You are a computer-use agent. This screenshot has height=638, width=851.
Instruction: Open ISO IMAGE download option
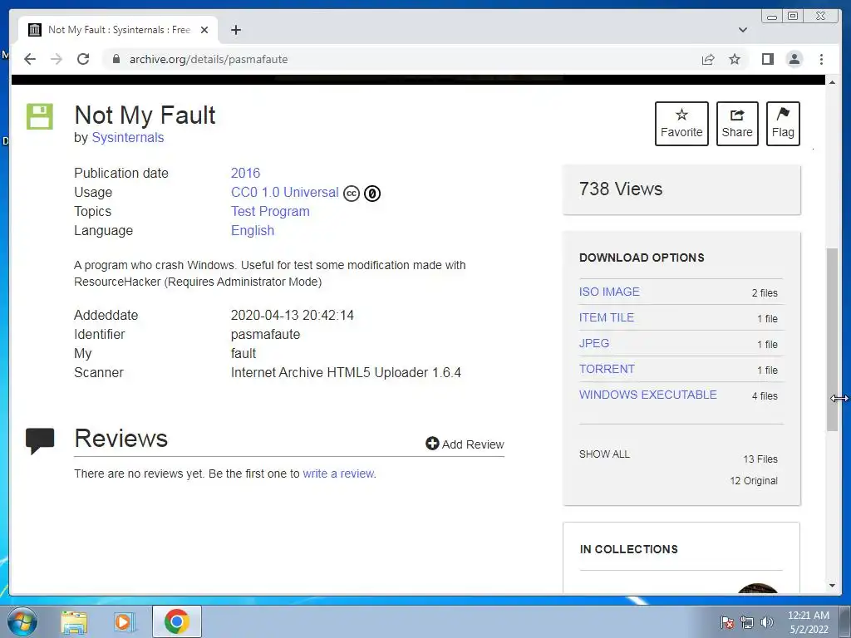click(609, 292)
